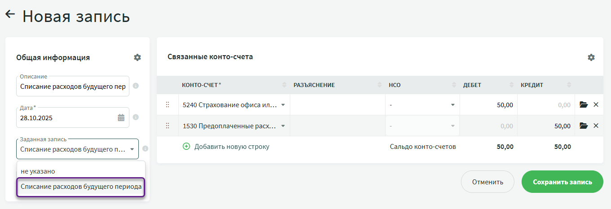The height and width of the screenshot is (209, 611).
Task: Click the Описание text input field
Action: [x=73, y=86]
